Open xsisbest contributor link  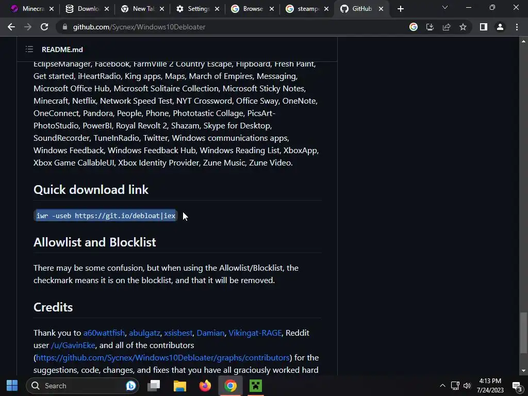[178, 333]
